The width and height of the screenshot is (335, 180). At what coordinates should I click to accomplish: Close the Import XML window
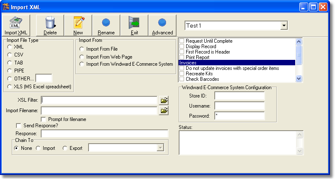pos(323,7)
